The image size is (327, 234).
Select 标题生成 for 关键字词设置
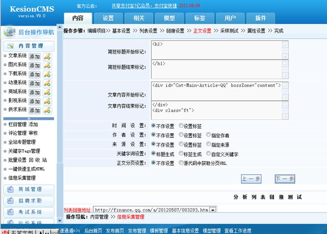coord(153,153)
